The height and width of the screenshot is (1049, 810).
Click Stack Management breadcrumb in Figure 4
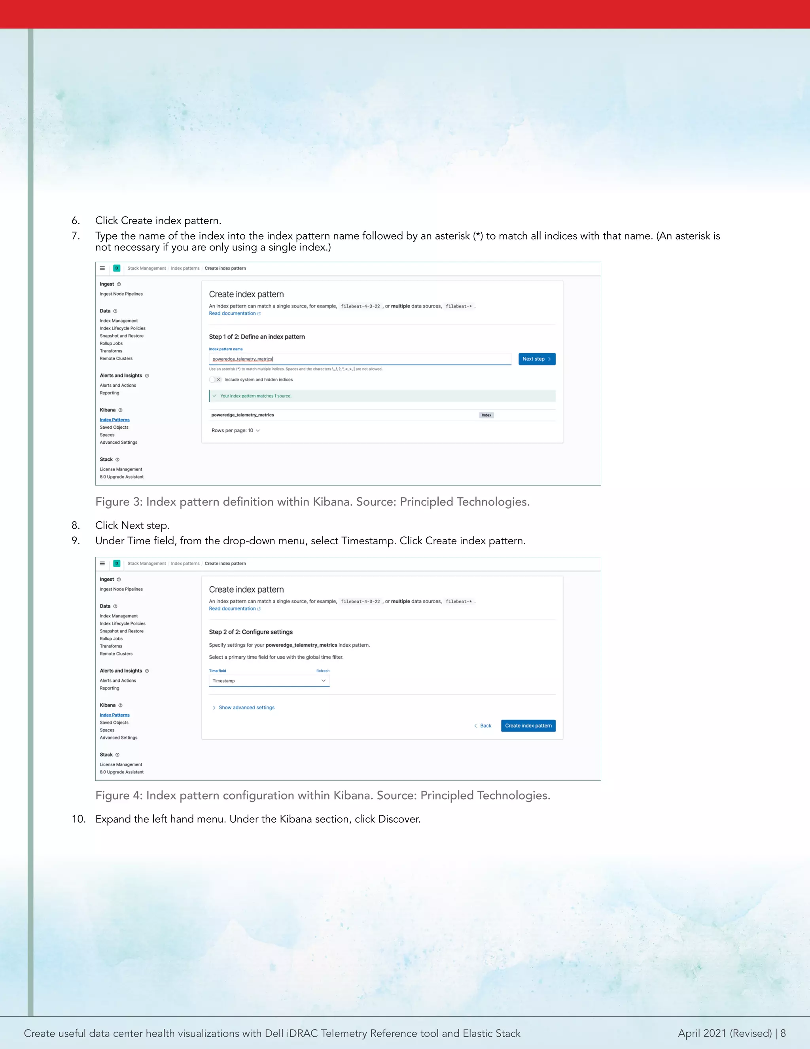[147, 563]
